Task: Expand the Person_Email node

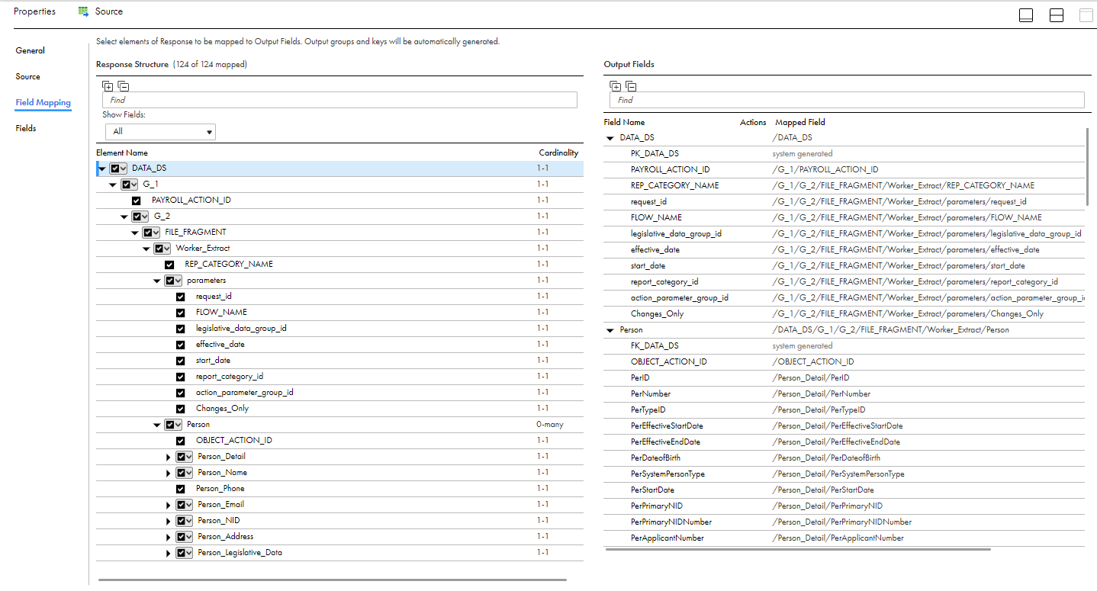Action: coord(169,505)
